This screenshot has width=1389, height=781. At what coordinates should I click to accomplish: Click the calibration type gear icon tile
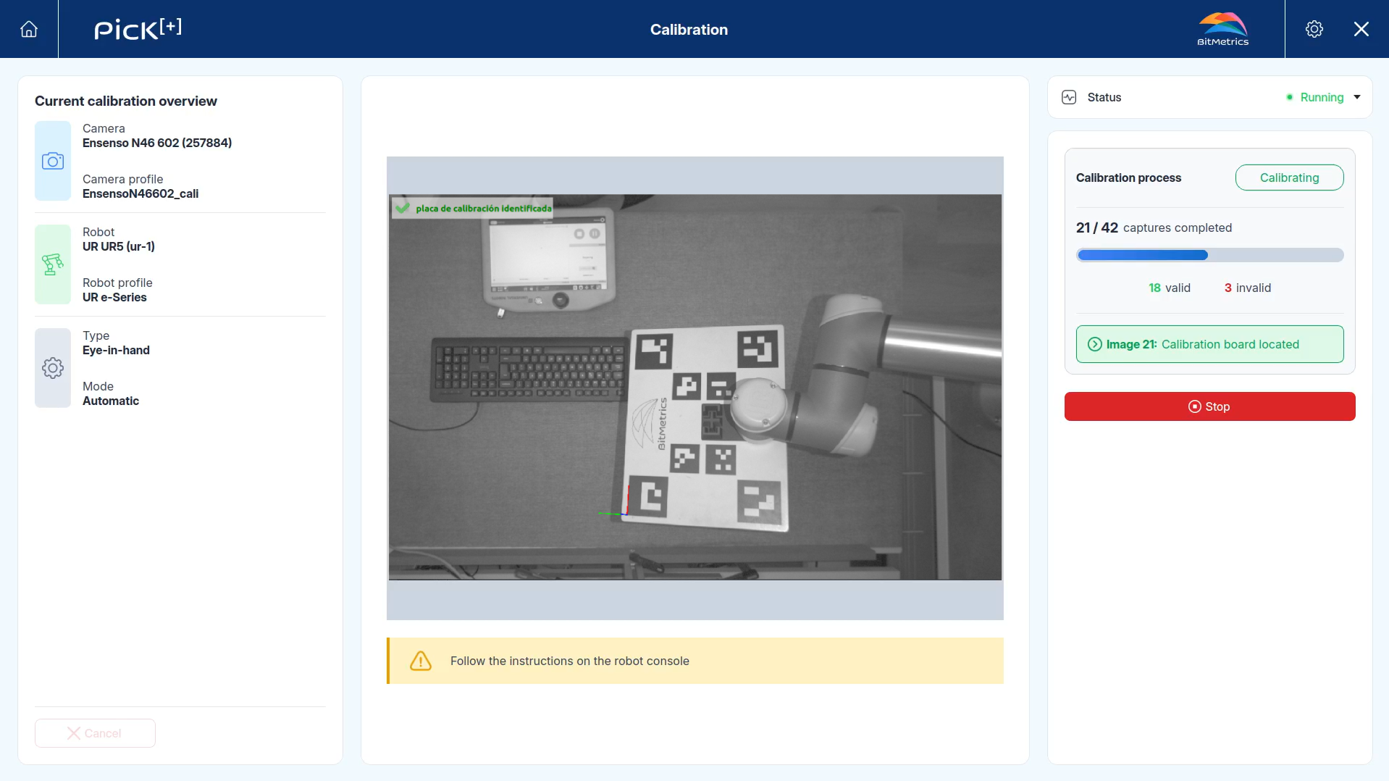(53, 368)
